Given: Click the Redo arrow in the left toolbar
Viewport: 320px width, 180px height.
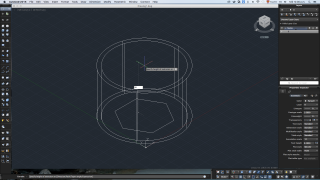Looking at the screenshot, I should (x=7, y=20).
